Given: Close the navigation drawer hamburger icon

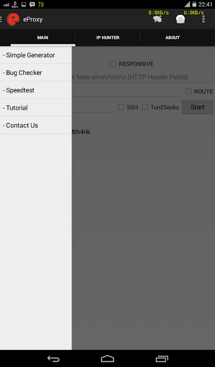Looking at the screenshot, I should point(1,19).
